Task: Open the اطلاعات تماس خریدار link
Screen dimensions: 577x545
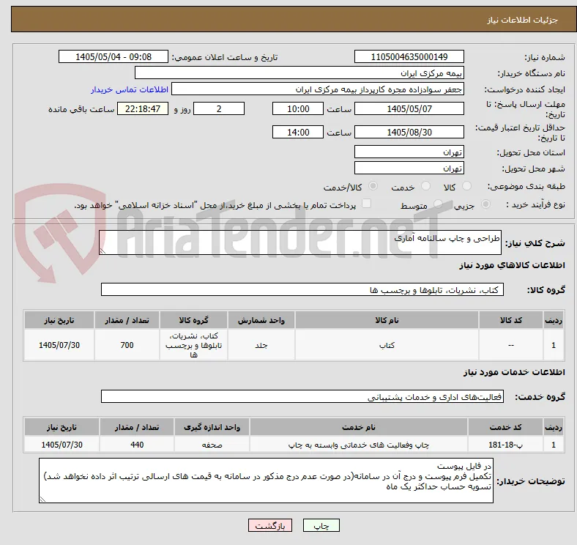Action: 130,89
